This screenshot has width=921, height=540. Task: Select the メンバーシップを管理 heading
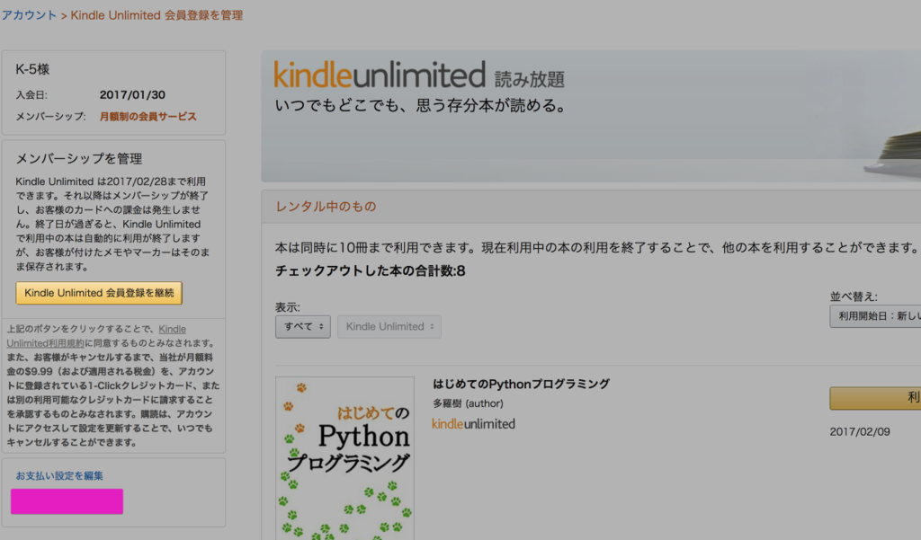pyautogui.click(x=79, y=158)
